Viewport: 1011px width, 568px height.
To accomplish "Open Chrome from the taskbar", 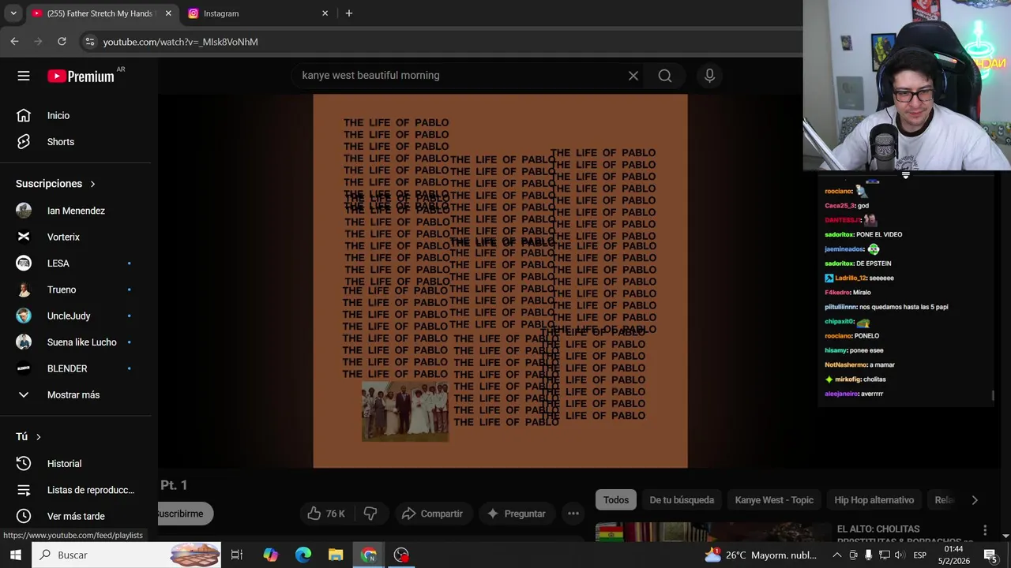I will (x=369, y=555).
